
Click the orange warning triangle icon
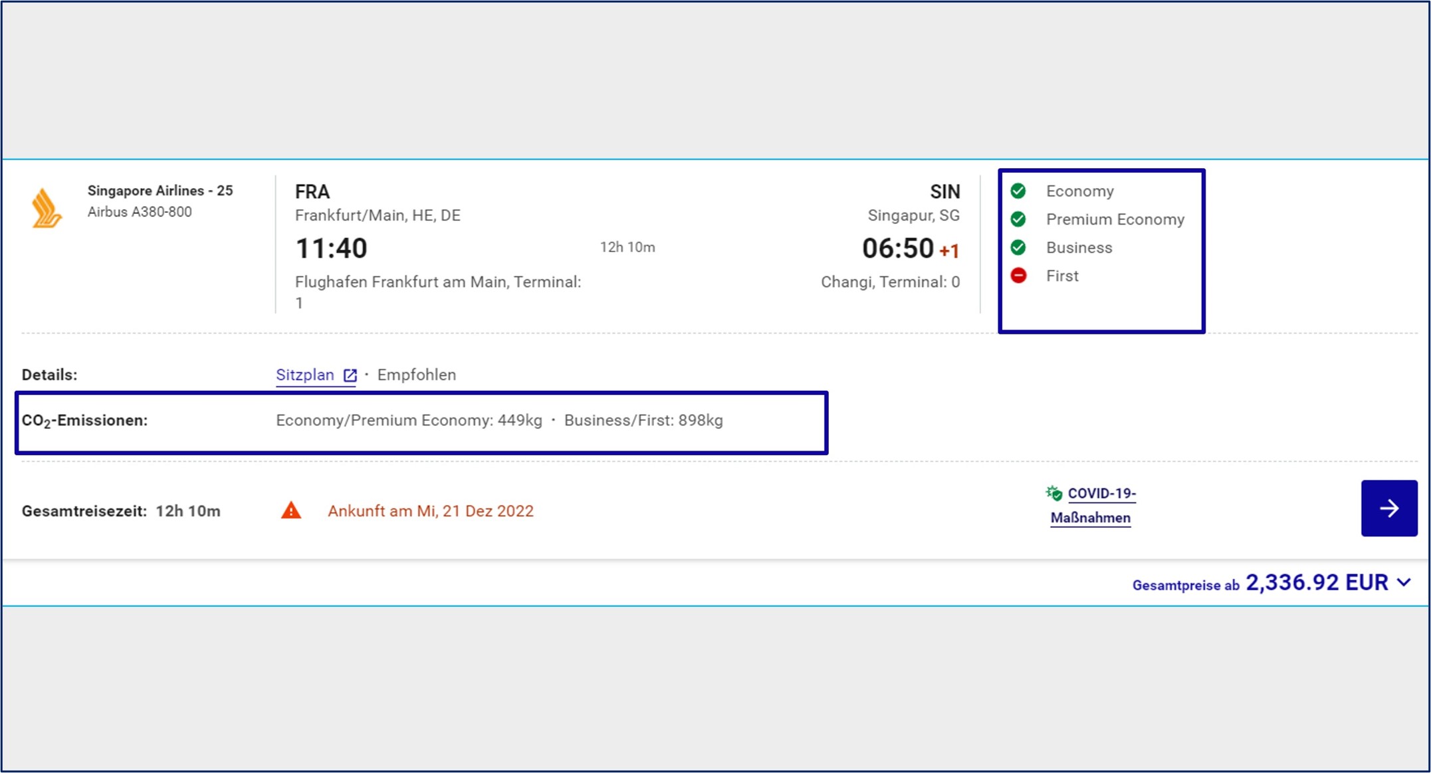click(291, 510)
